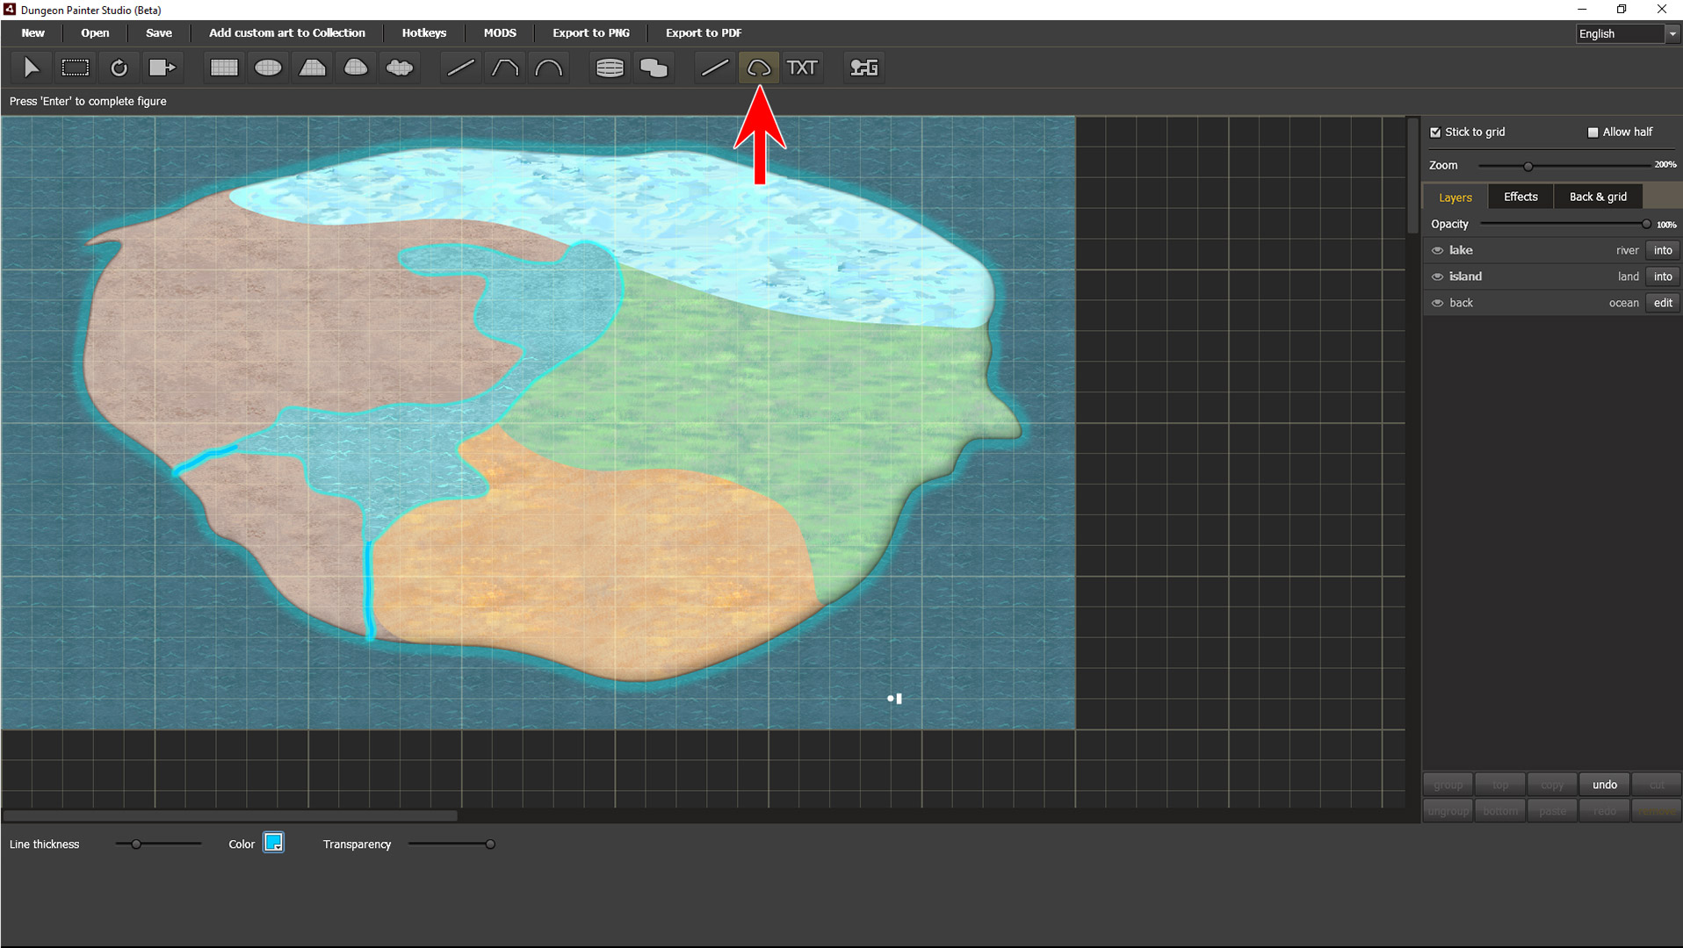Screen dimensions: 1683x948
Task: Click the Transparency slider handle
Action: click(x=490, y=844)
